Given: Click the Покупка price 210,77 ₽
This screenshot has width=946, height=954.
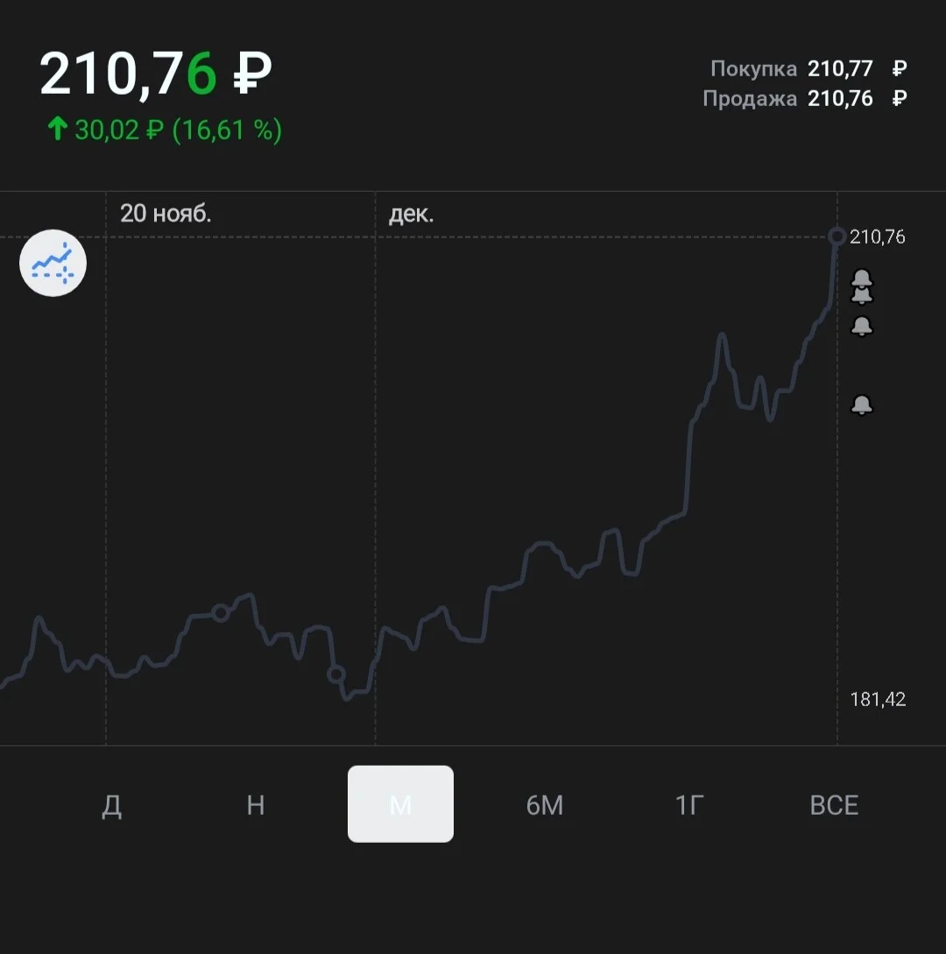Looking at the screenshot, I should point(858,68).
